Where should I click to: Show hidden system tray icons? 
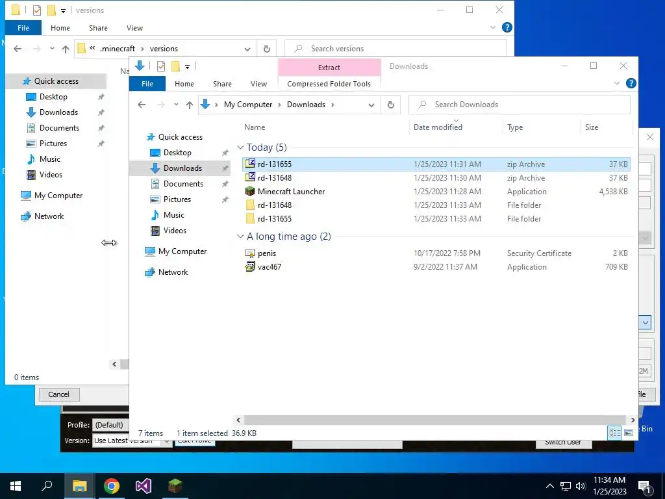[x=549, y=486]
